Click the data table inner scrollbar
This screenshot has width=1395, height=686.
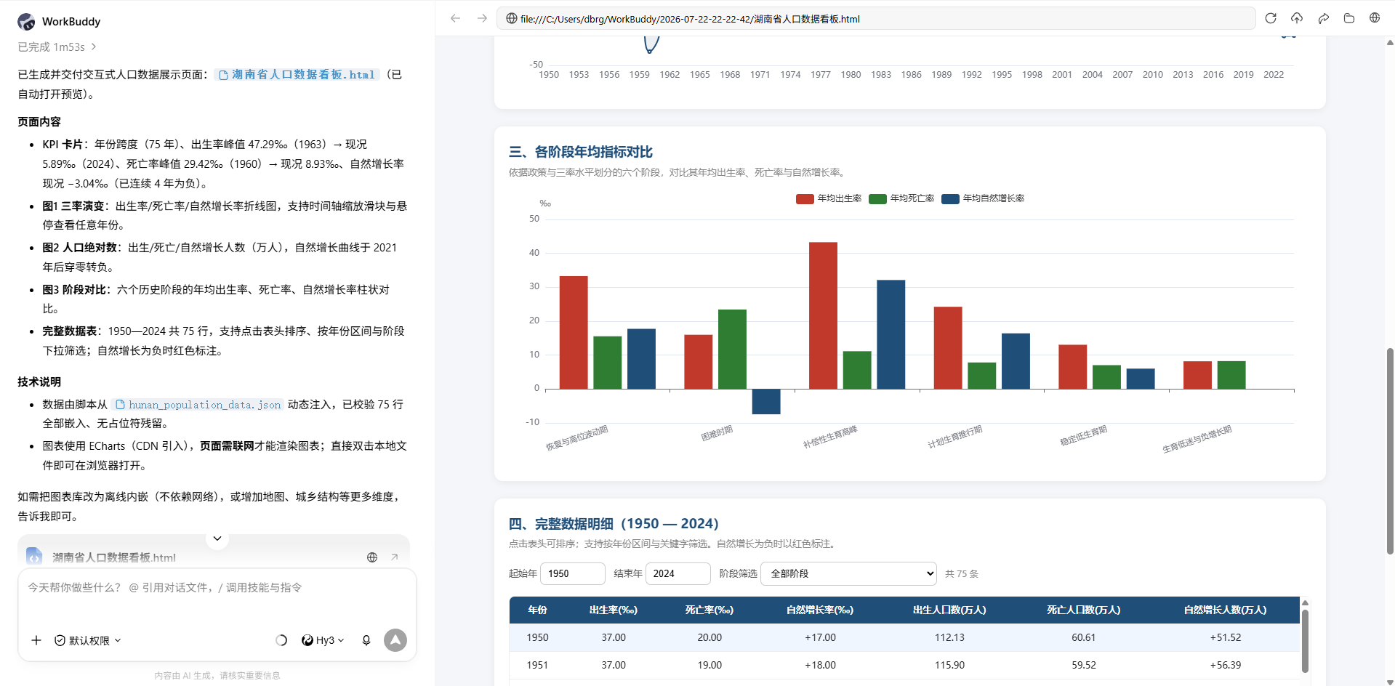pos(1305,641)
